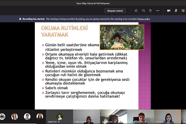Click the first circular avatar on the left

click(2, 116)
